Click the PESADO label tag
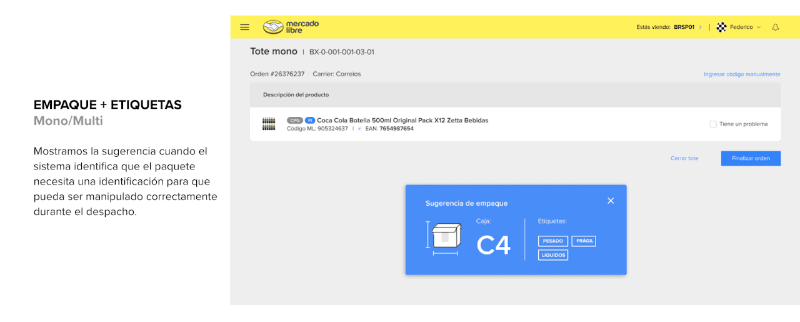Image resolution: width=800 pixels, height=322 pixels. pos(553,241)
